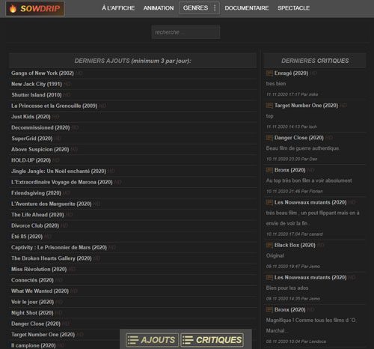Image resolution: width=374 pixels, height=349 pixels.
Task: Select the Spectacle menu item
Action: coord(293,8)
